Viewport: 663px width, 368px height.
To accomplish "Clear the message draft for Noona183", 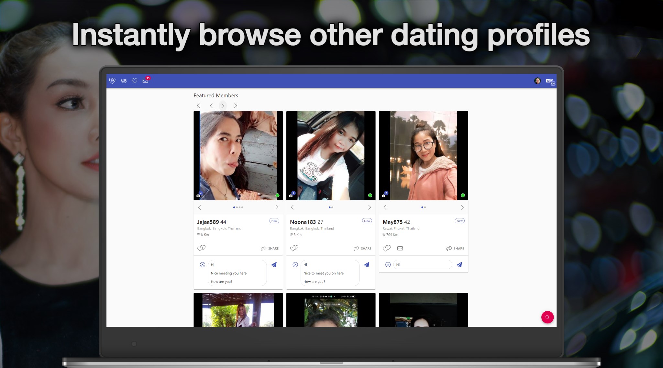I will coord(295,265).
